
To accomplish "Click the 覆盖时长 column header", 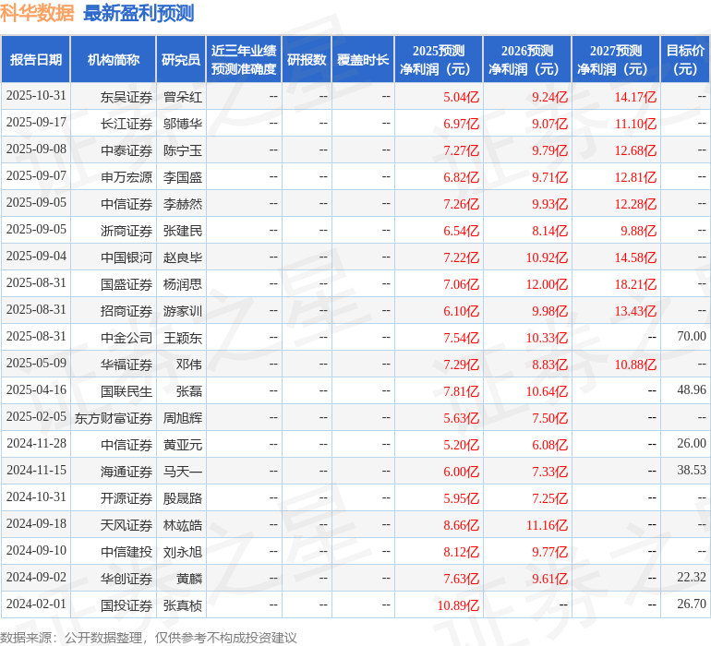I will pos(363,60).
